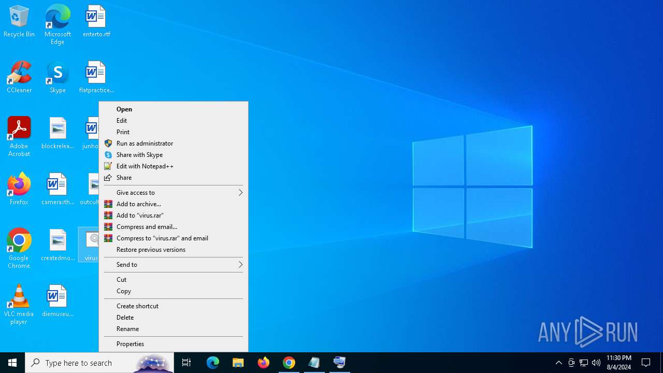This screenshot has width=663, height=373.
Task: Click the taskbar search box
Action: (99, 363)
